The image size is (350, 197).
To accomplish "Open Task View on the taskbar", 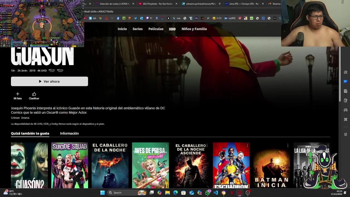I will pos(152,193).
